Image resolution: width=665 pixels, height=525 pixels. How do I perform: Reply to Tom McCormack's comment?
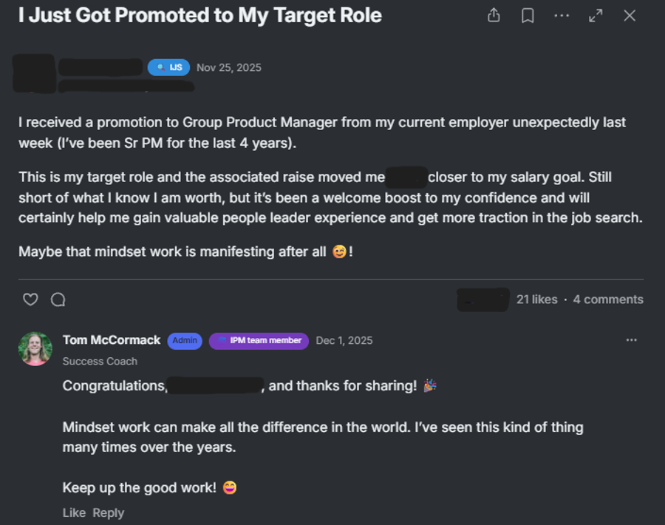(109, 512)
